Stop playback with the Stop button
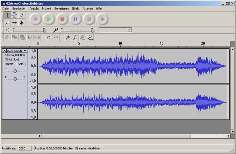The height and width of the screenshot is (154, 236). 89,19
